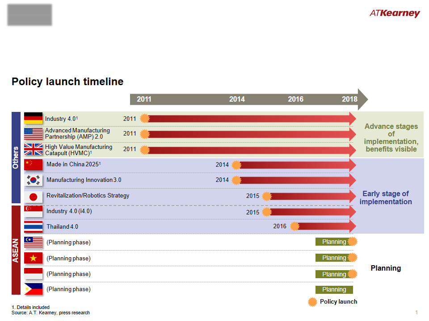Click the Indonesia flag icon
The width and height of the screenshot is (429, 321).
(33, 273)
